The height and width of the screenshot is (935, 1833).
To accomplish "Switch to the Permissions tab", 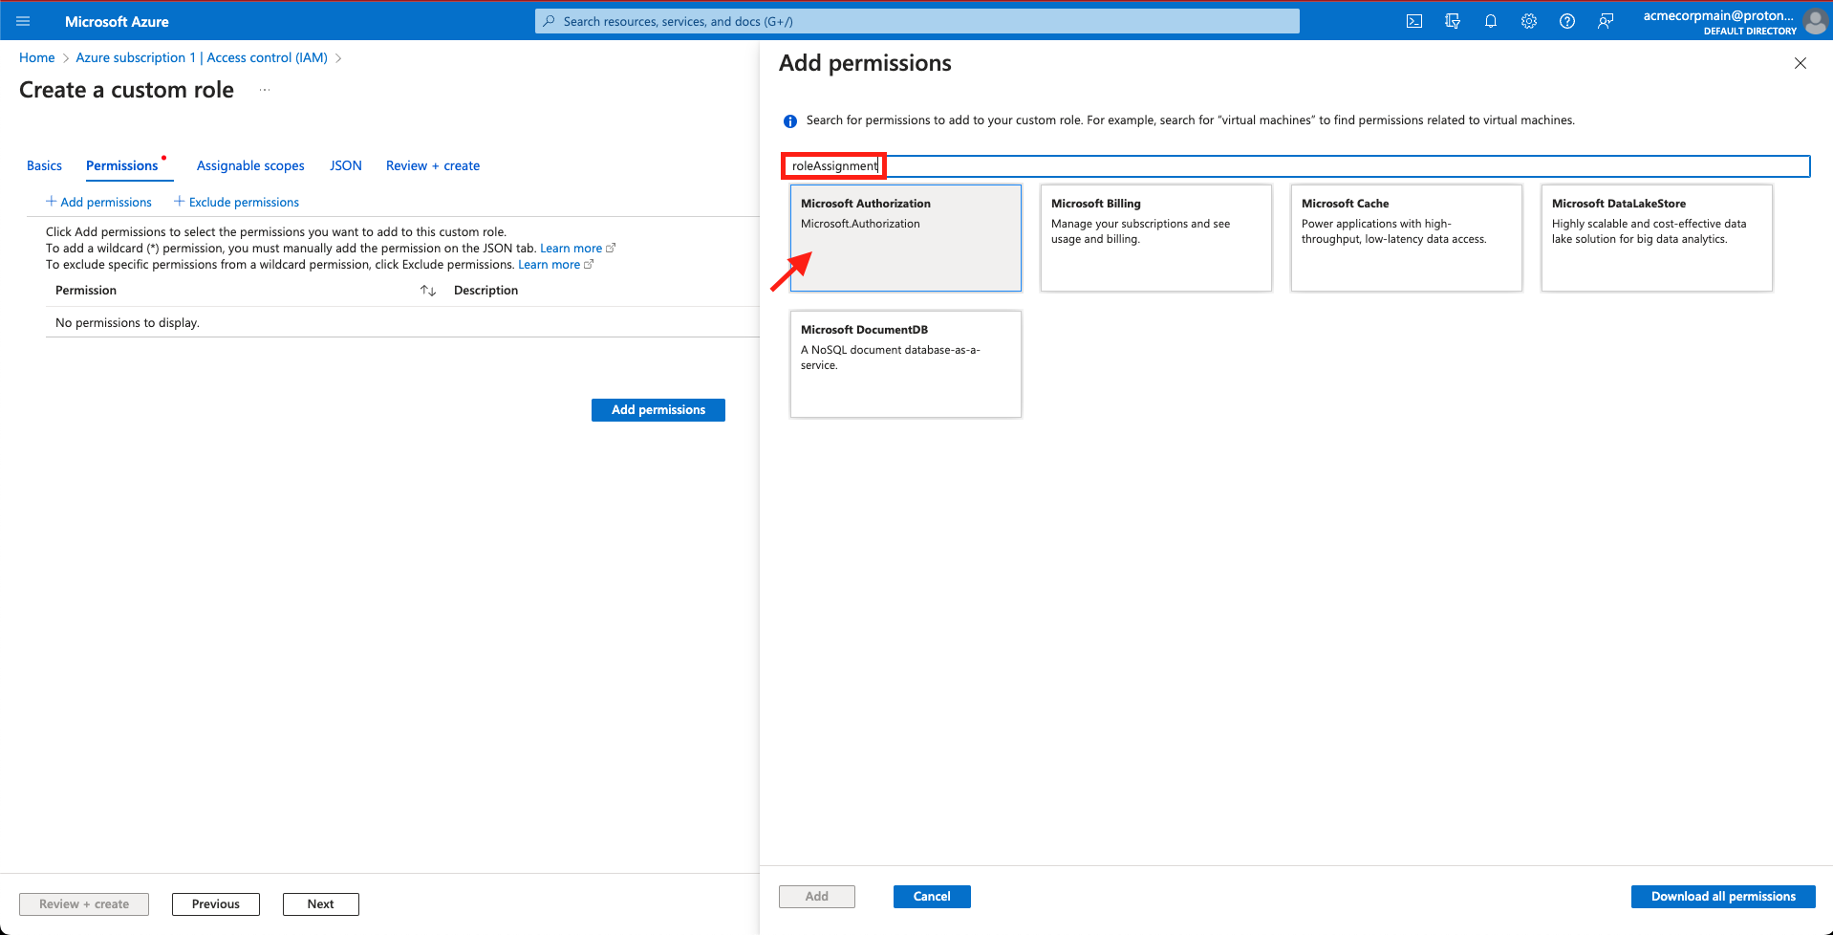I will pos(121,165).
